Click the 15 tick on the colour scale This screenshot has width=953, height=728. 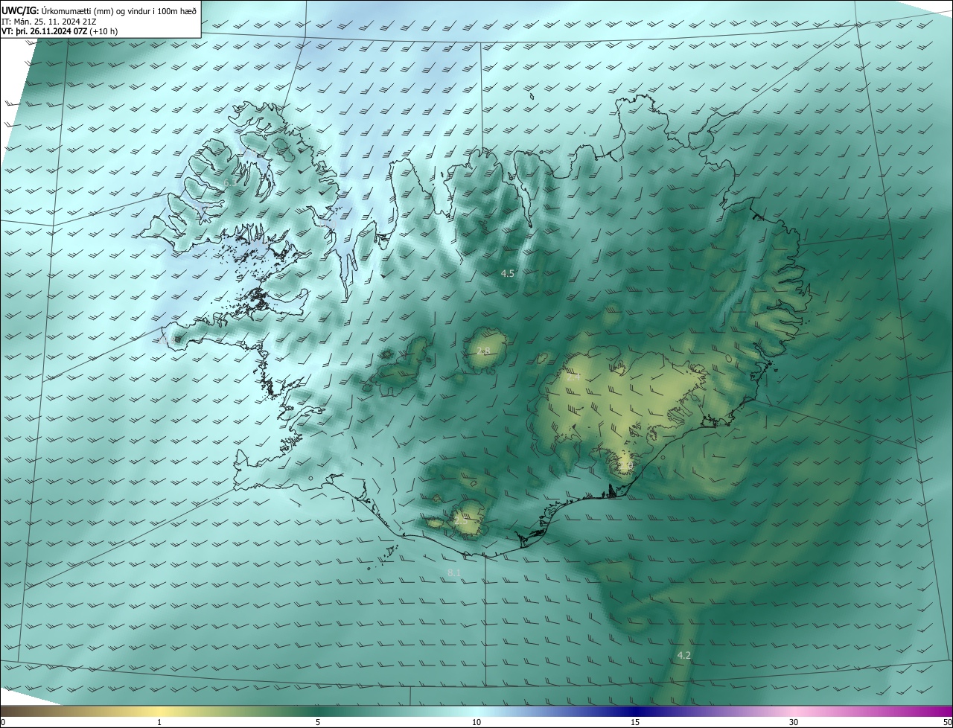635,722
